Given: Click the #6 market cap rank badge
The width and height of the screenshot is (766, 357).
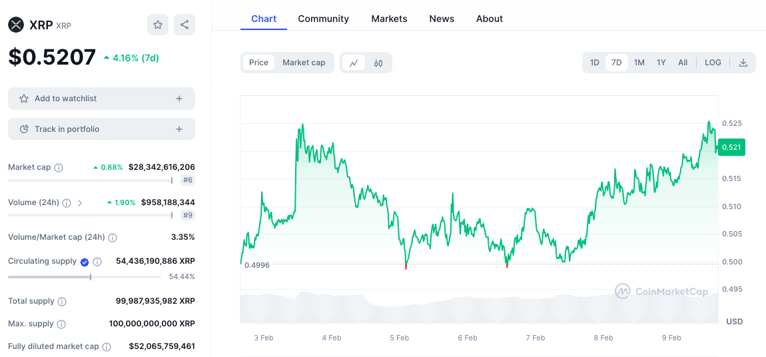Looking at the screenshot, I should click(188, 180).
